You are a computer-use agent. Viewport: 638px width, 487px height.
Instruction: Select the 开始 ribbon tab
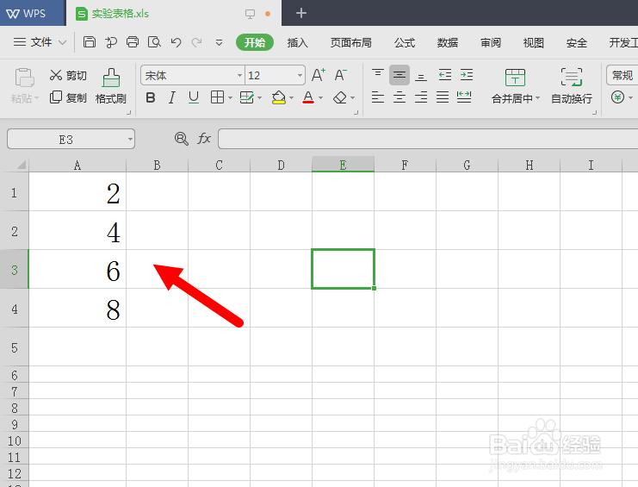pos(255,42)
